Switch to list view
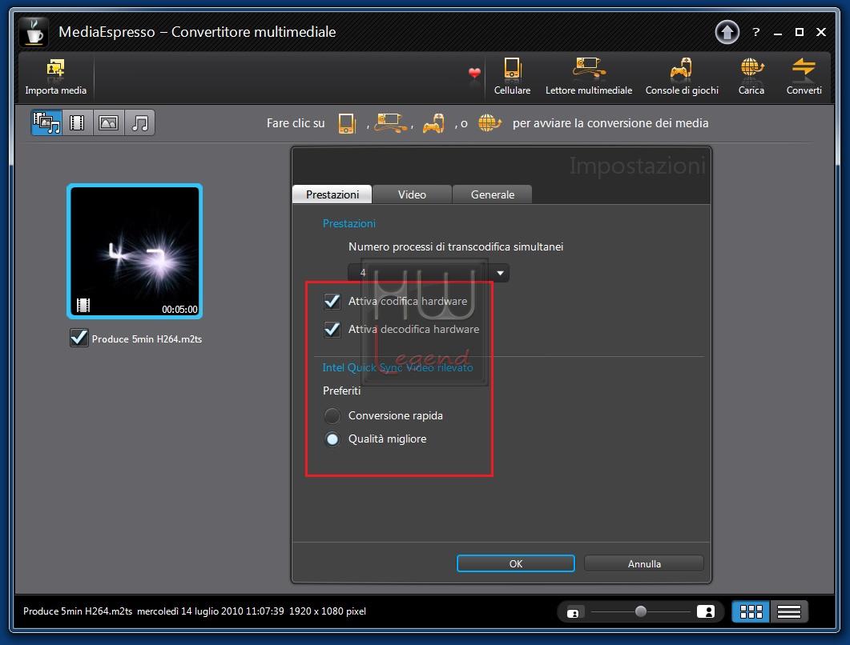 [789, 612]
